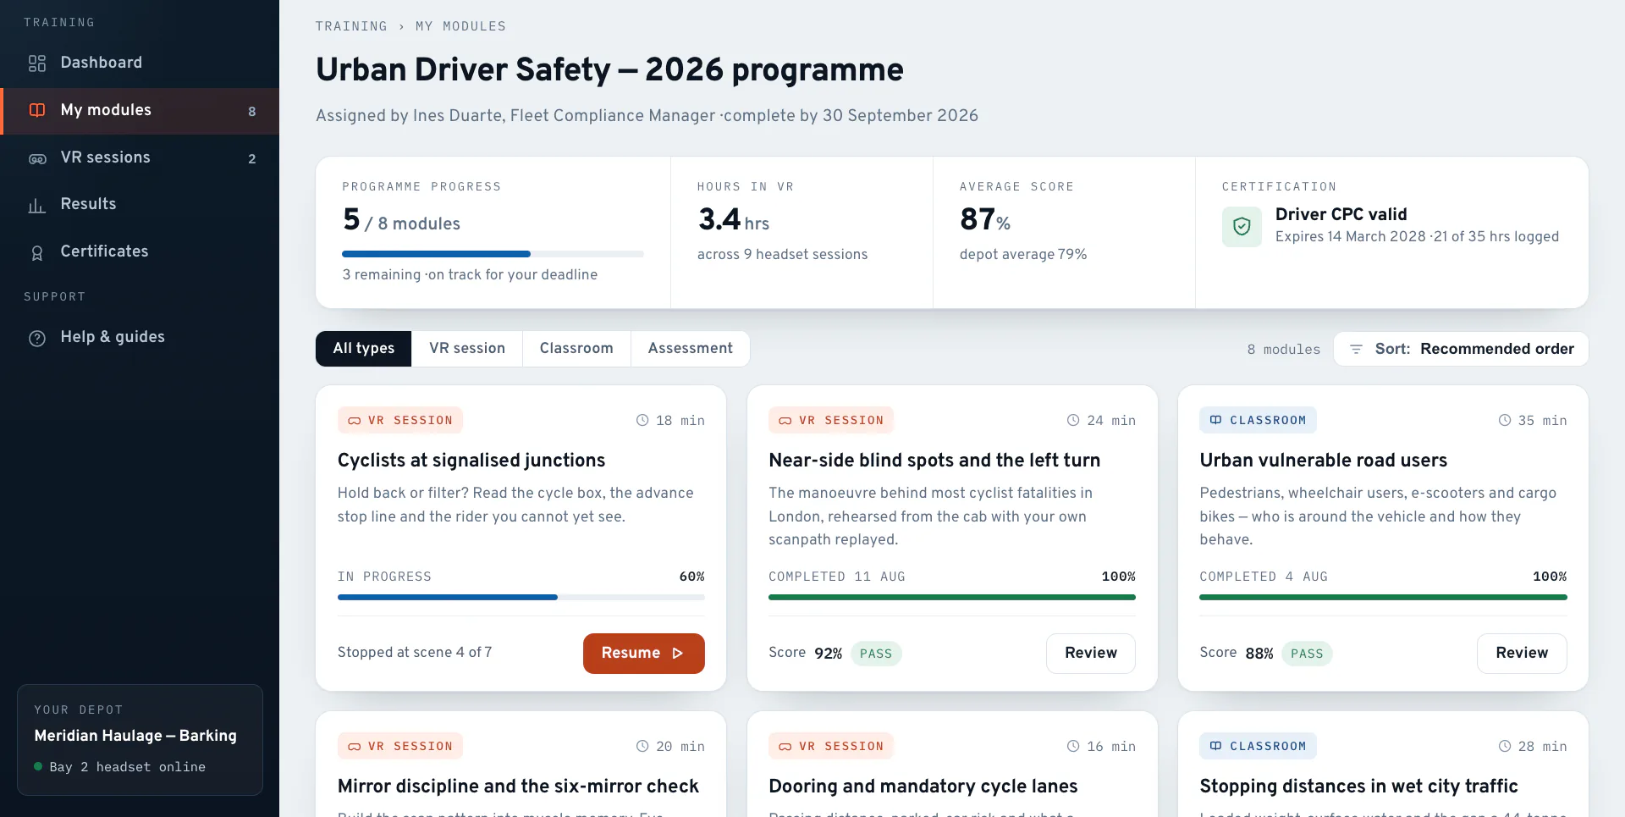Open the Sort: Recommended order dropdown
The image size is (1625, 817).
tap(1461, 349)
